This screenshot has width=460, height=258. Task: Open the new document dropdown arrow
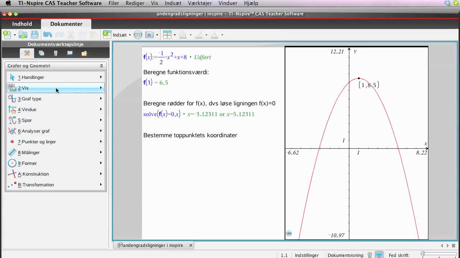coord(15,35)
